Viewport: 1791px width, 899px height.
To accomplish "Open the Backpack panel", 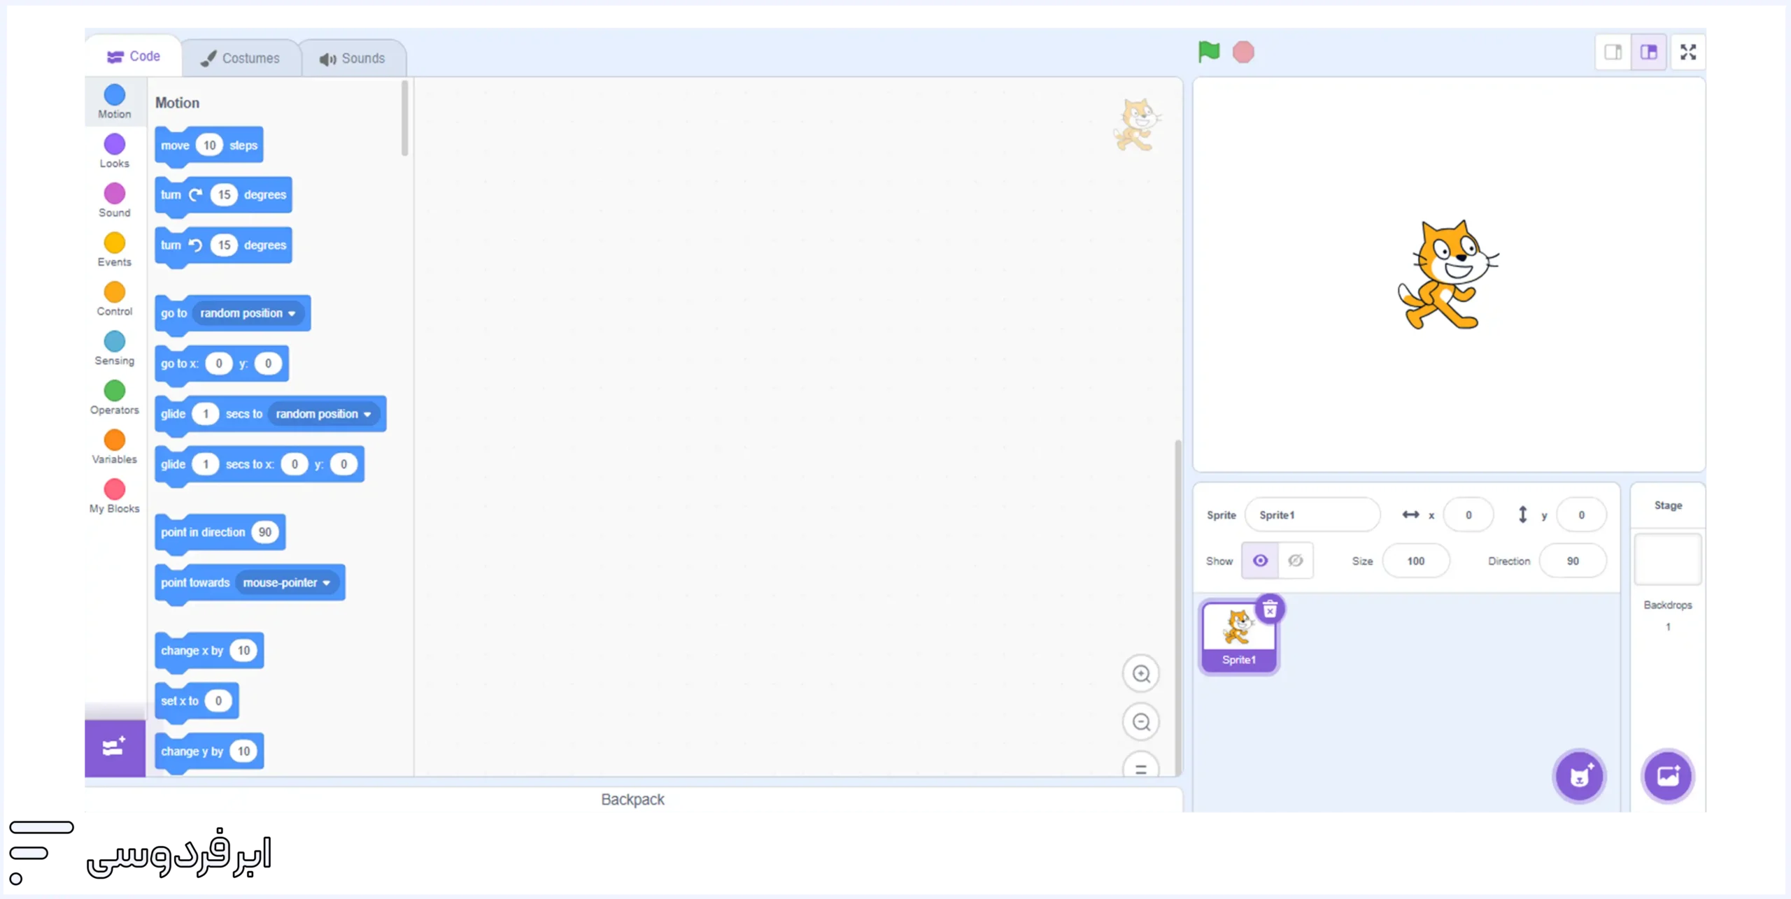I will (632, 799).
